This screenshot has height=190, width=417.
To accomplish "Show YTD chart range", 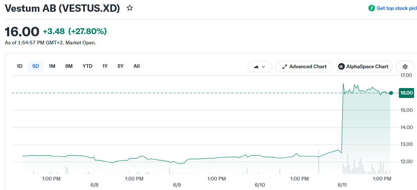I will 88,66.
